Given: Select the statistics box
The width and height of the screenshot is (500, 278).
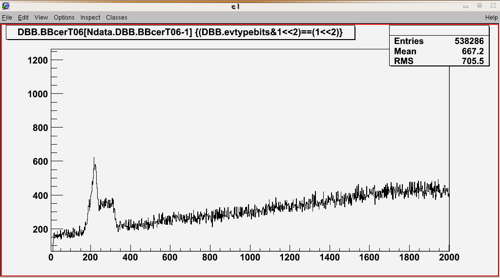Looking at the screenshot, I should [439, 46].
